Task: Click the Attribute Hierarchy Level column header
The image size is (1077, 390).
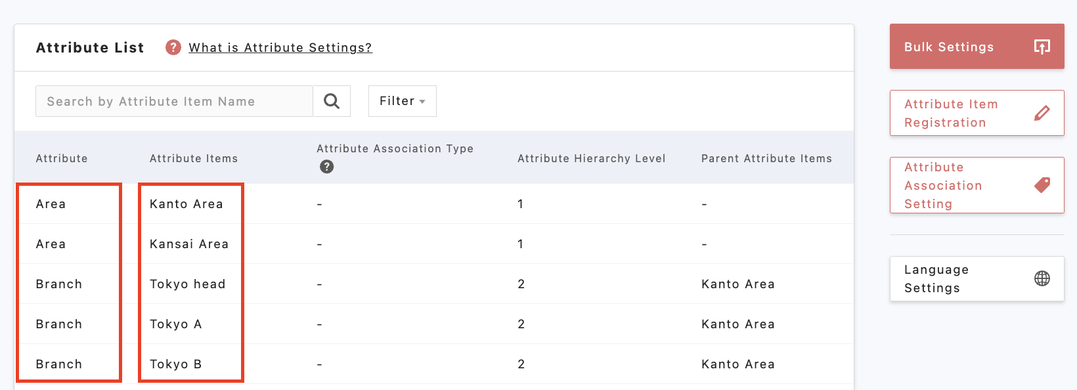Action: (591, 158)
